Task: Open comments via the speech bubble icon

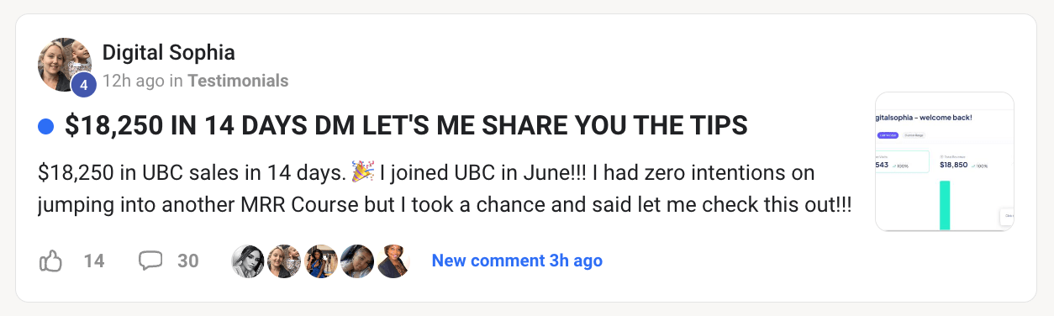Action: [150, 261]
